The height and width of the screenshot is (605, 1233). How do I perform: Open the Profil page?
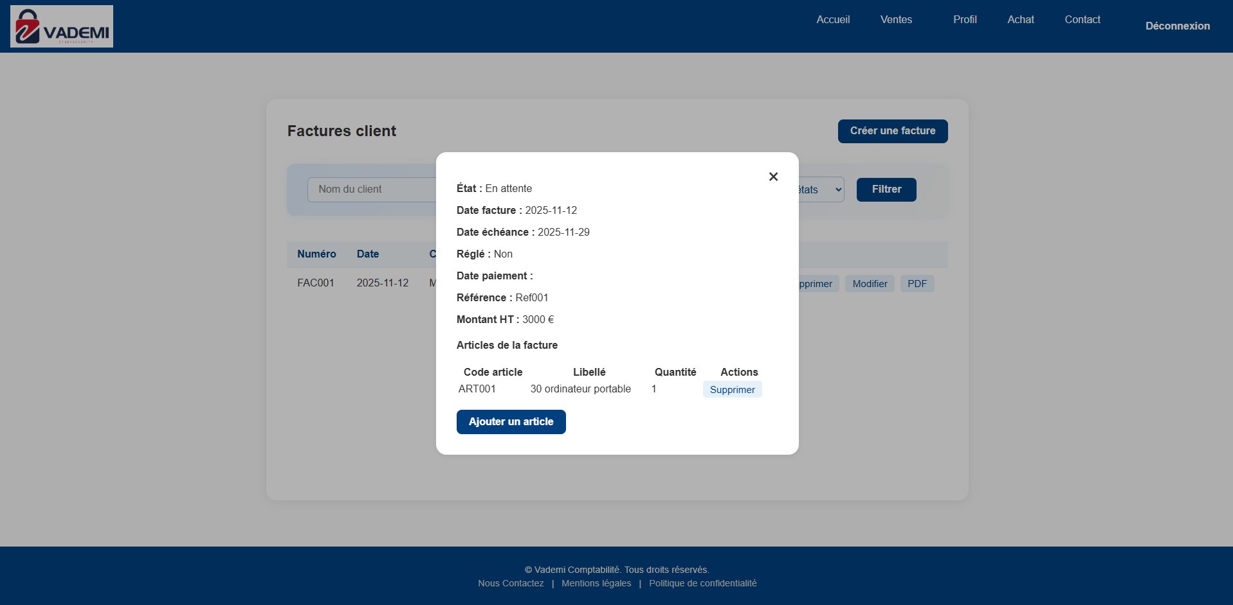click(965, 19)
